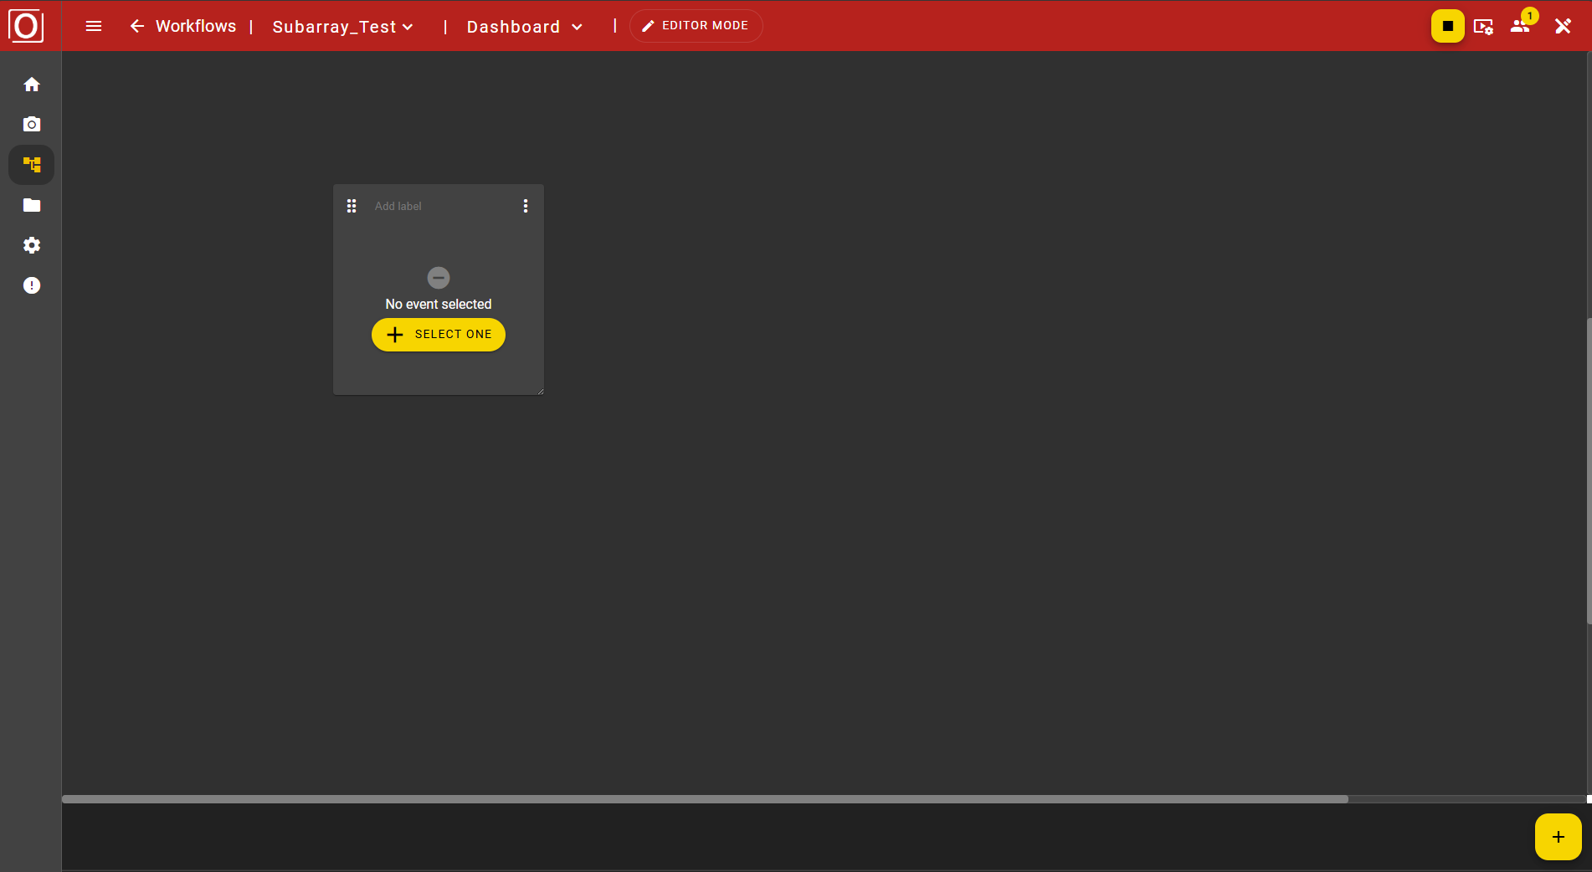Viewport: 1592px width, 872px height.
Task: Click the yellow add plus button
Action: [1558, 837]
